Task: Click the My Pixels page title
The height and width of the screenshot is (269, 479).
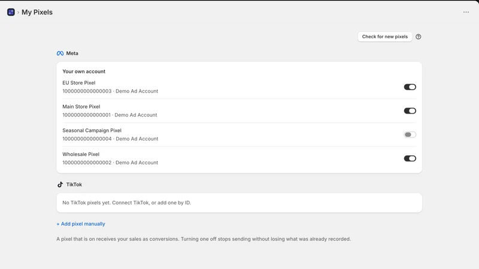Action: pyautogui.click(x=37, y=12)
